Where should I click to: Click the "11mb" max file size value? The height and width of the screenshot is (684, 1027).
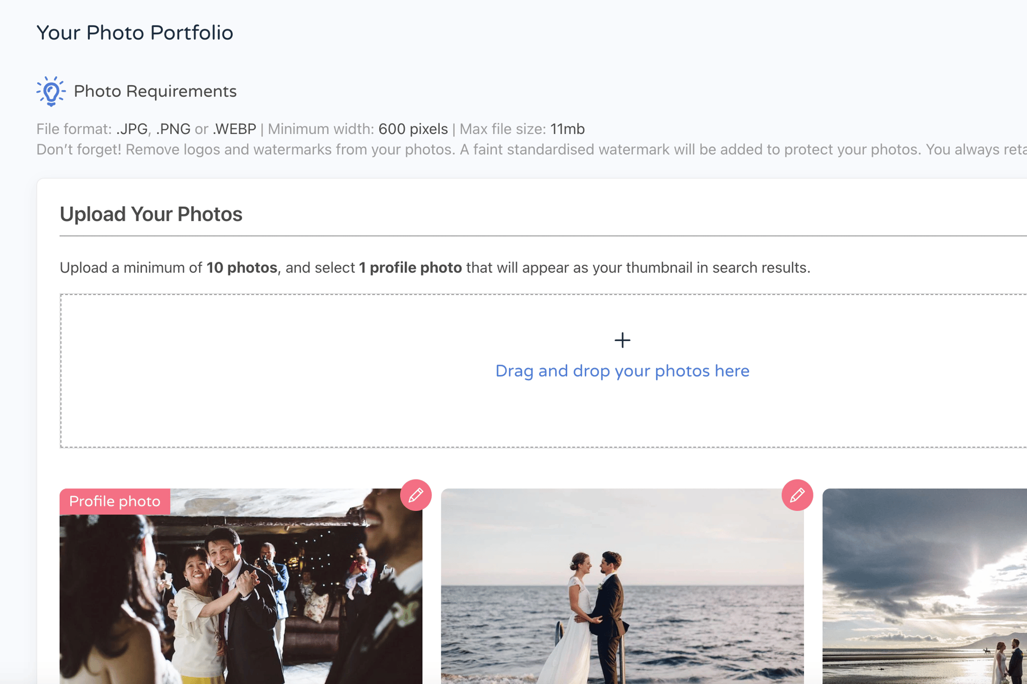[567, 129]
